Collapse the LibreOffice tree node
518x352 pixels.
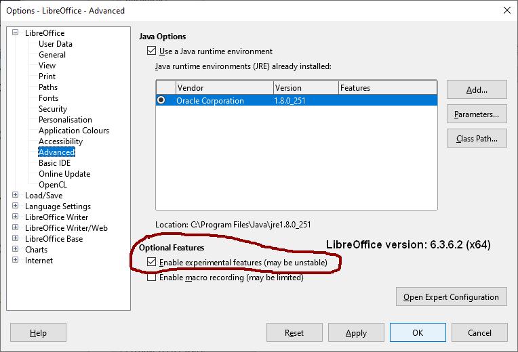coord(16,32)
